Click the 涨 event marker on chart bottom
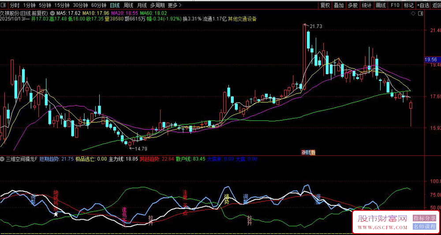Screen dimensions: 441x235 (x=304, y=153)
